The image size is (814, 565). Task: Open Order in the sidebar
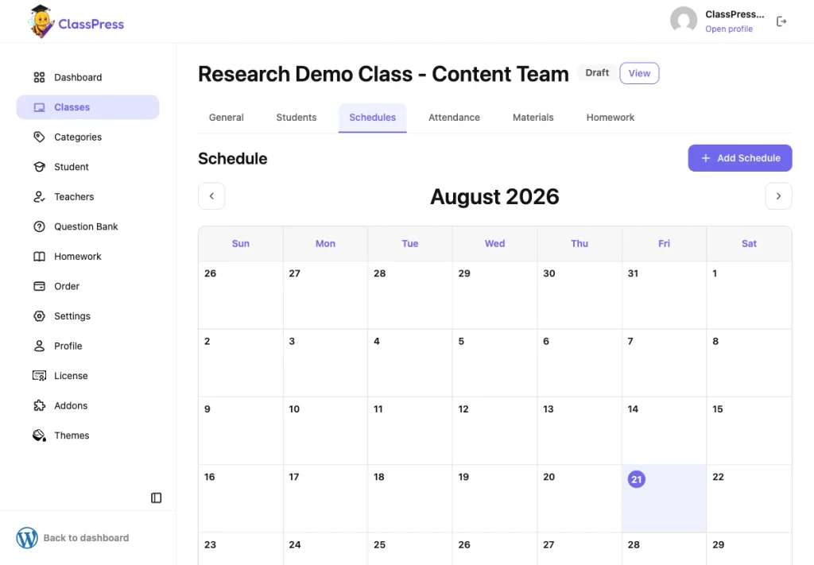coord(87,286)
